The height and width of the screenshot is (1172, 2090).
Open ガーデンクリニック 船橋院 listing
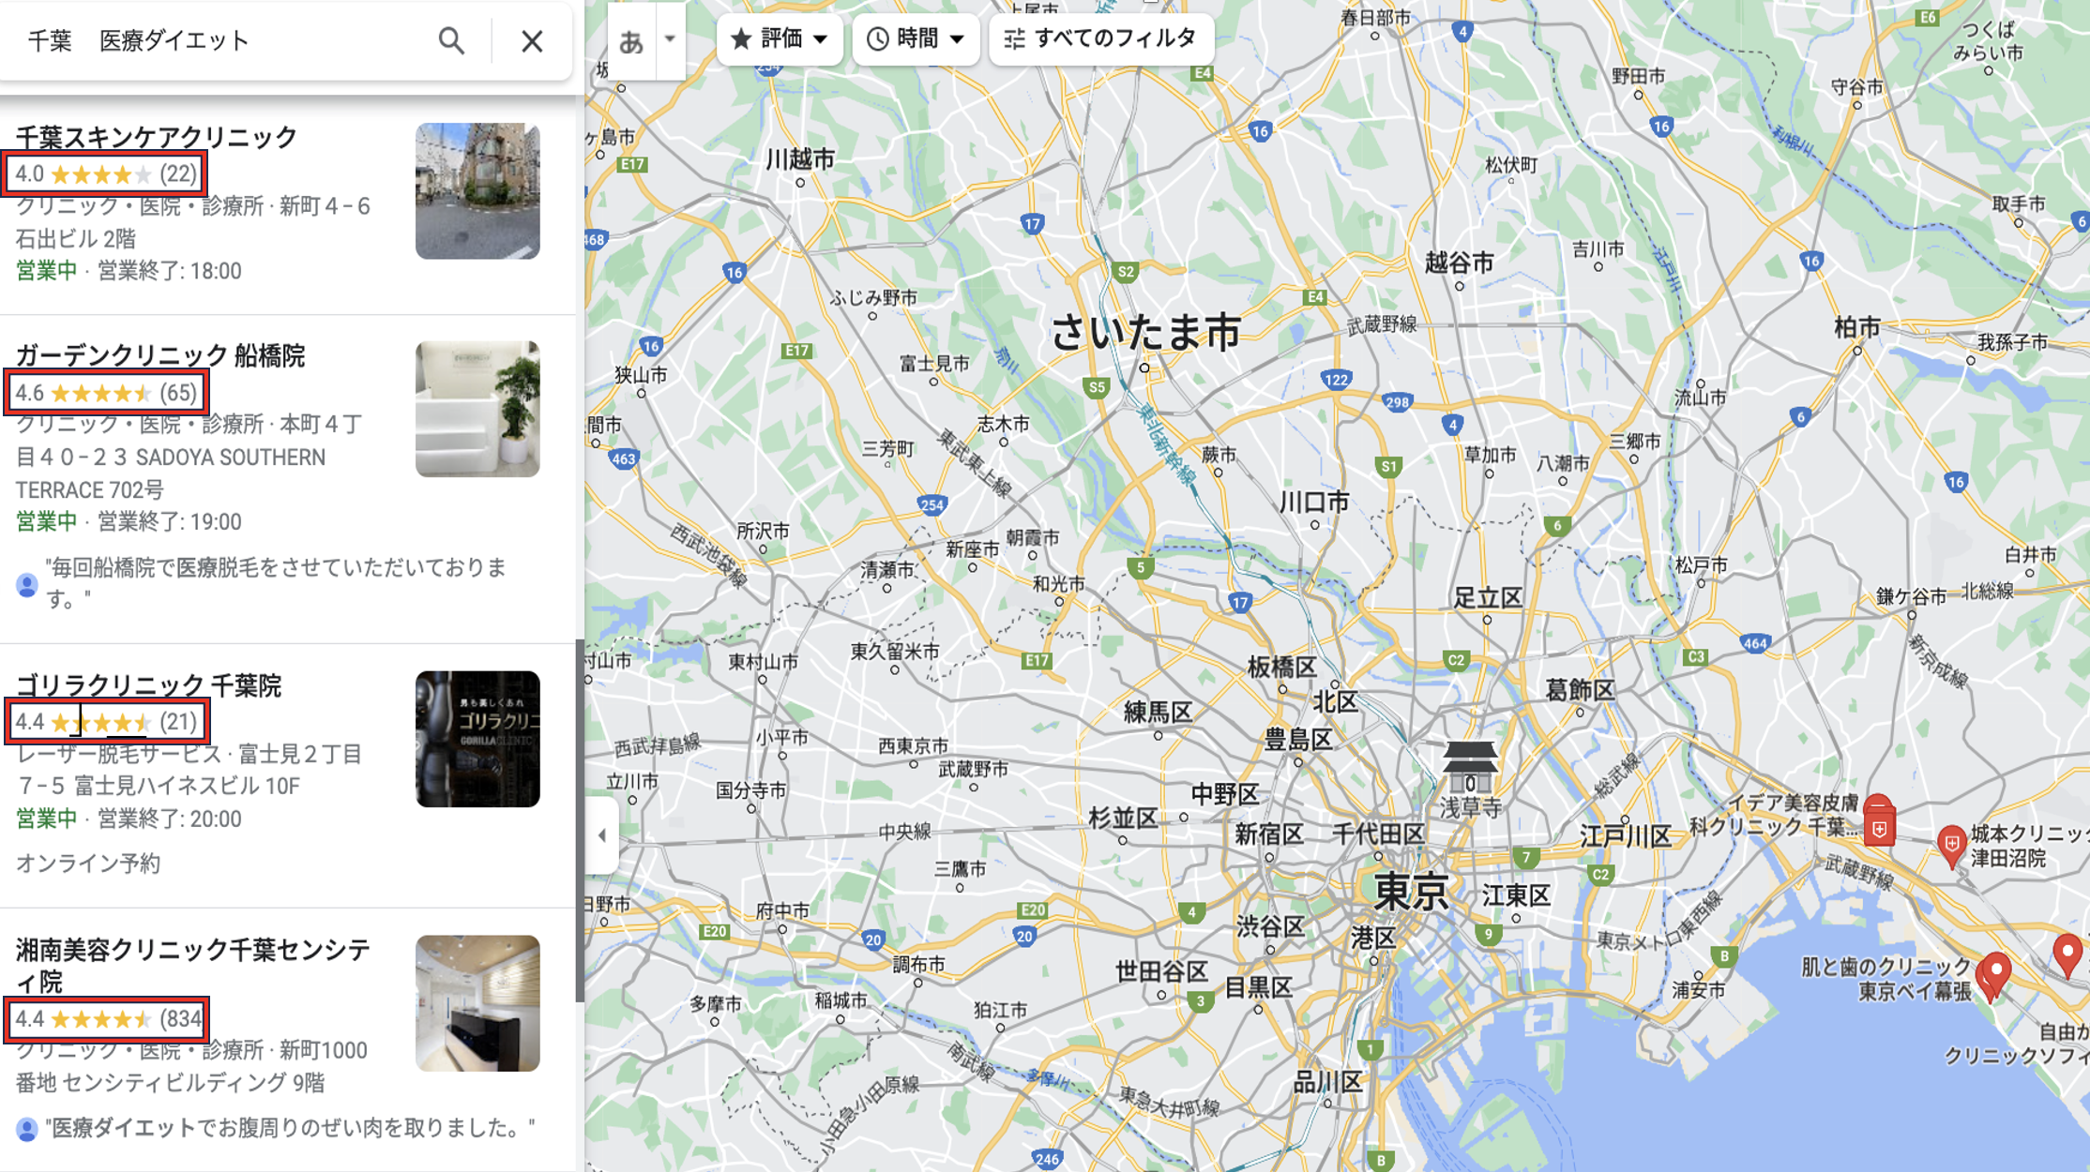[160, 355]
